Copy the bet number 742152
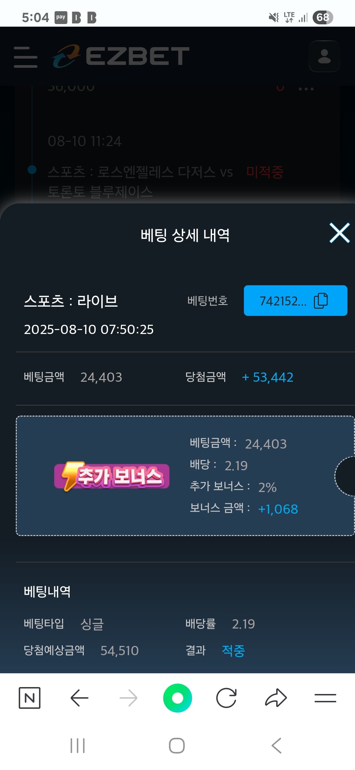The height and width of the screenshot is (770, 355). pos(295,301)
